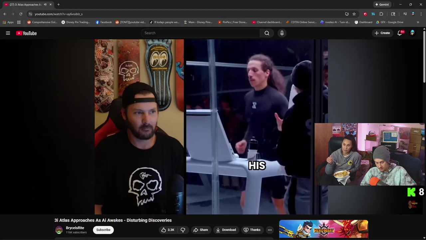Open Channel dashboard bookmark

pos(267,22)
